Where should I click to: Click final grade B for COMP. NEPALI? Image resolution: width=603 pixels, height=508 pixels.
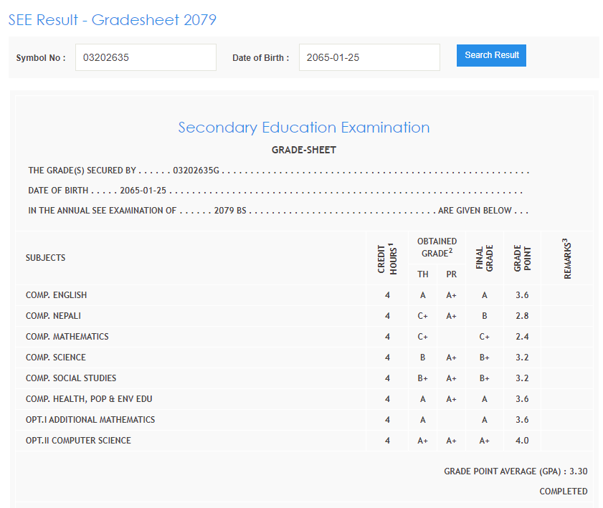coord(485,316)
